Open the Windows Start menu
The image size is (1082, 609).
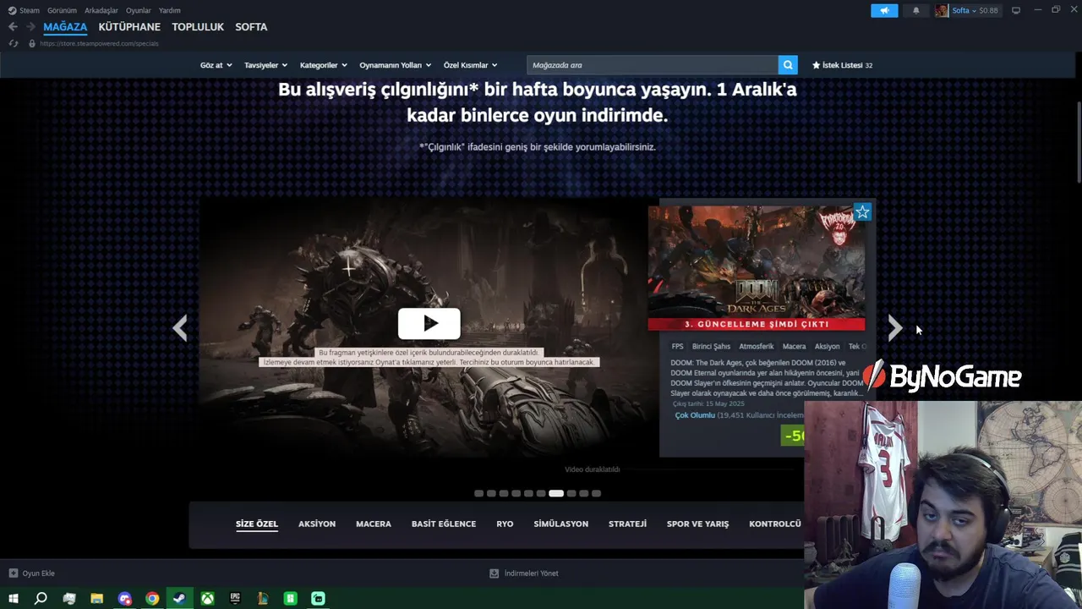[14, 599]
